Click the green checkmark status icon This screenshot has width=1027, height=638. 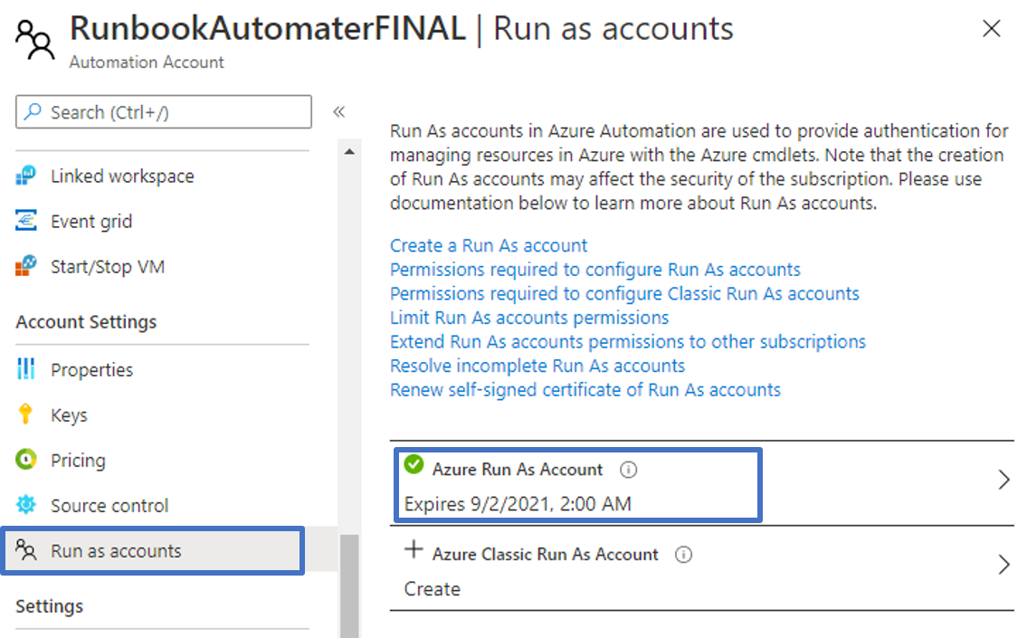[414, 464]
